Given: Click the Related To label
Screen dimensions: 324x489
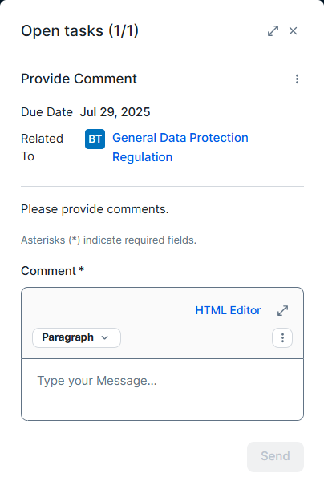Looking at the screenshot, I should (43, 148).
